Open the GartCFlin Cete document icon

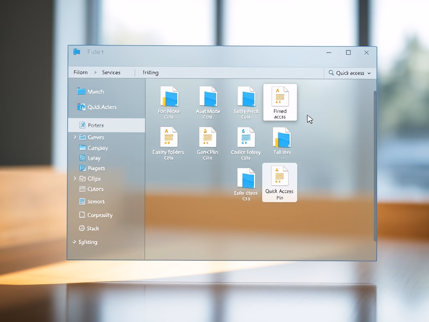[x=208, y=137]
